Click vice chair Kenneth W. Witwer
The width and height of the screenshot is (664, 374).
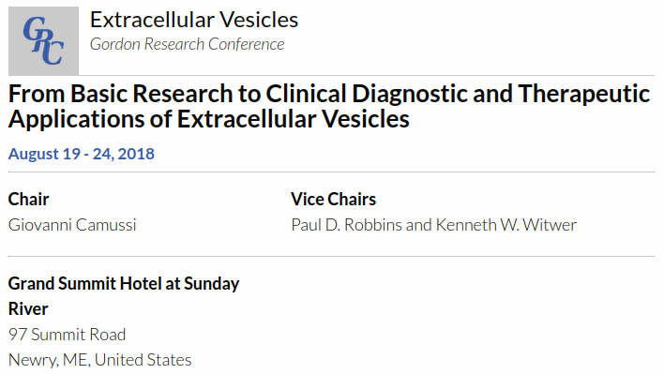(x=506, y=225)
